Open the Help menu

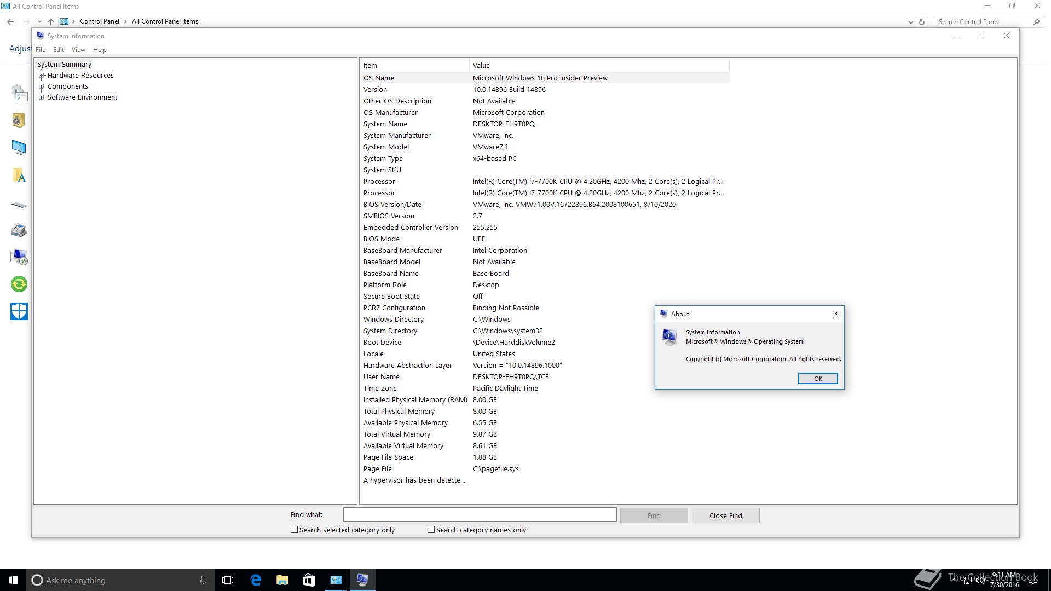coord(100,50)
